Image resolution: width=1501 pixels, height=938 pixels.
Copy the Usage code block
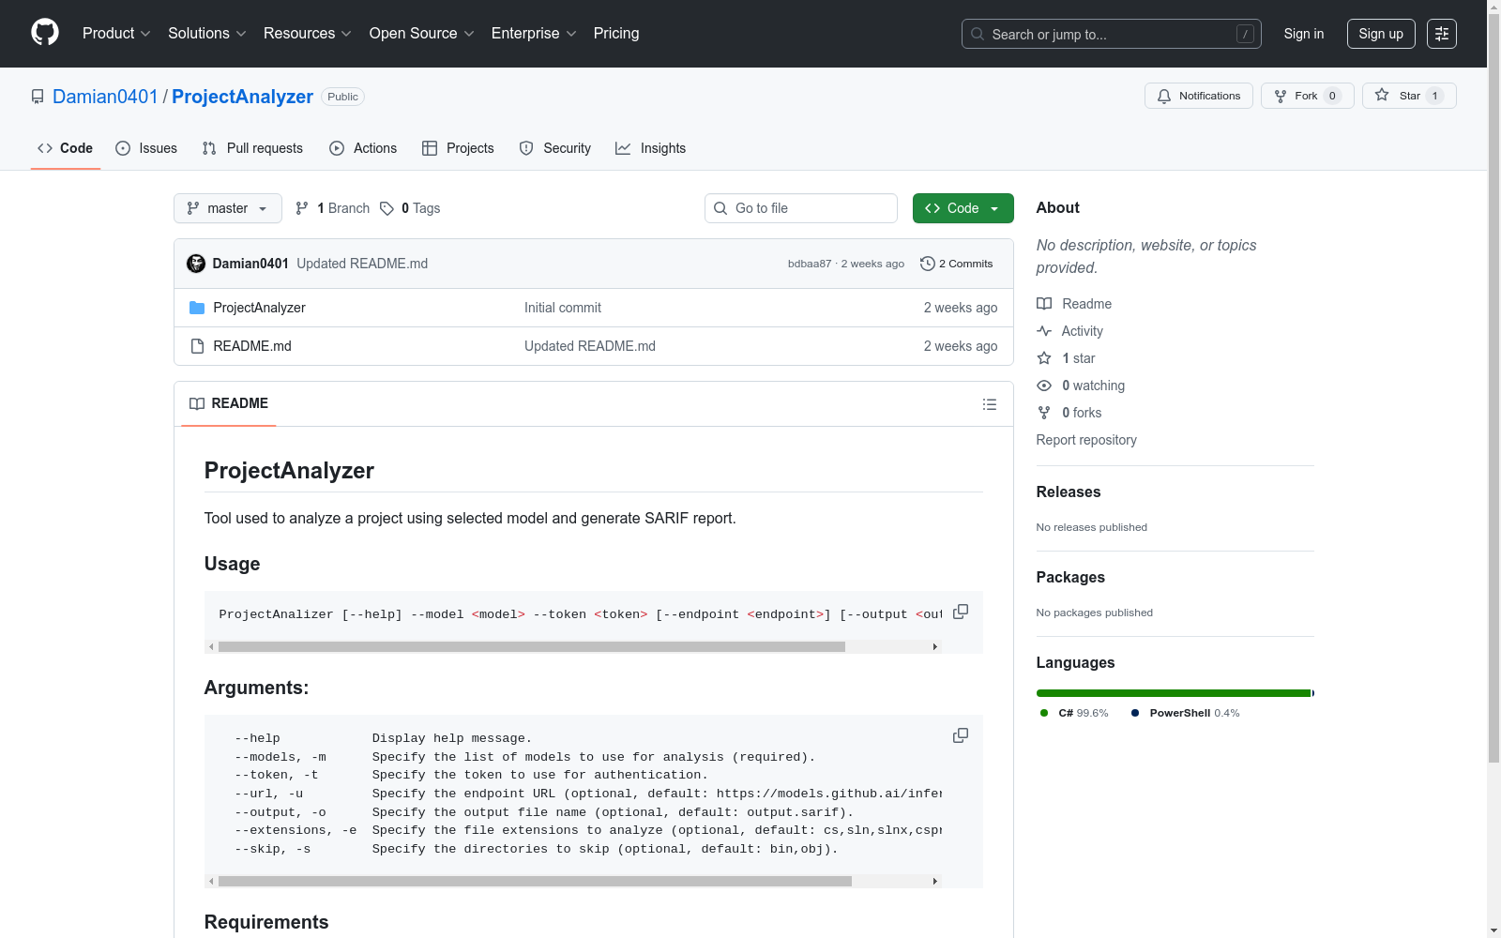click(x=961, y=612)
